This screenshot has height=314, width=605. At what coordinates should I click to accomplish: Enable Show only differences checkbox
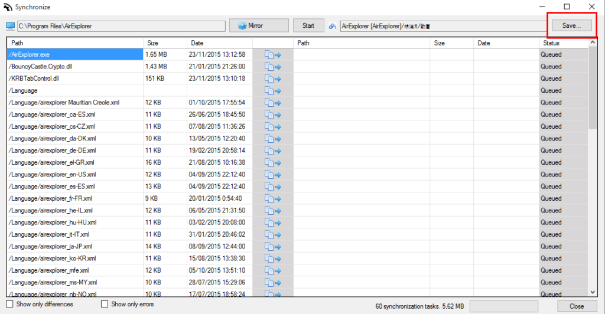point(9,304)
